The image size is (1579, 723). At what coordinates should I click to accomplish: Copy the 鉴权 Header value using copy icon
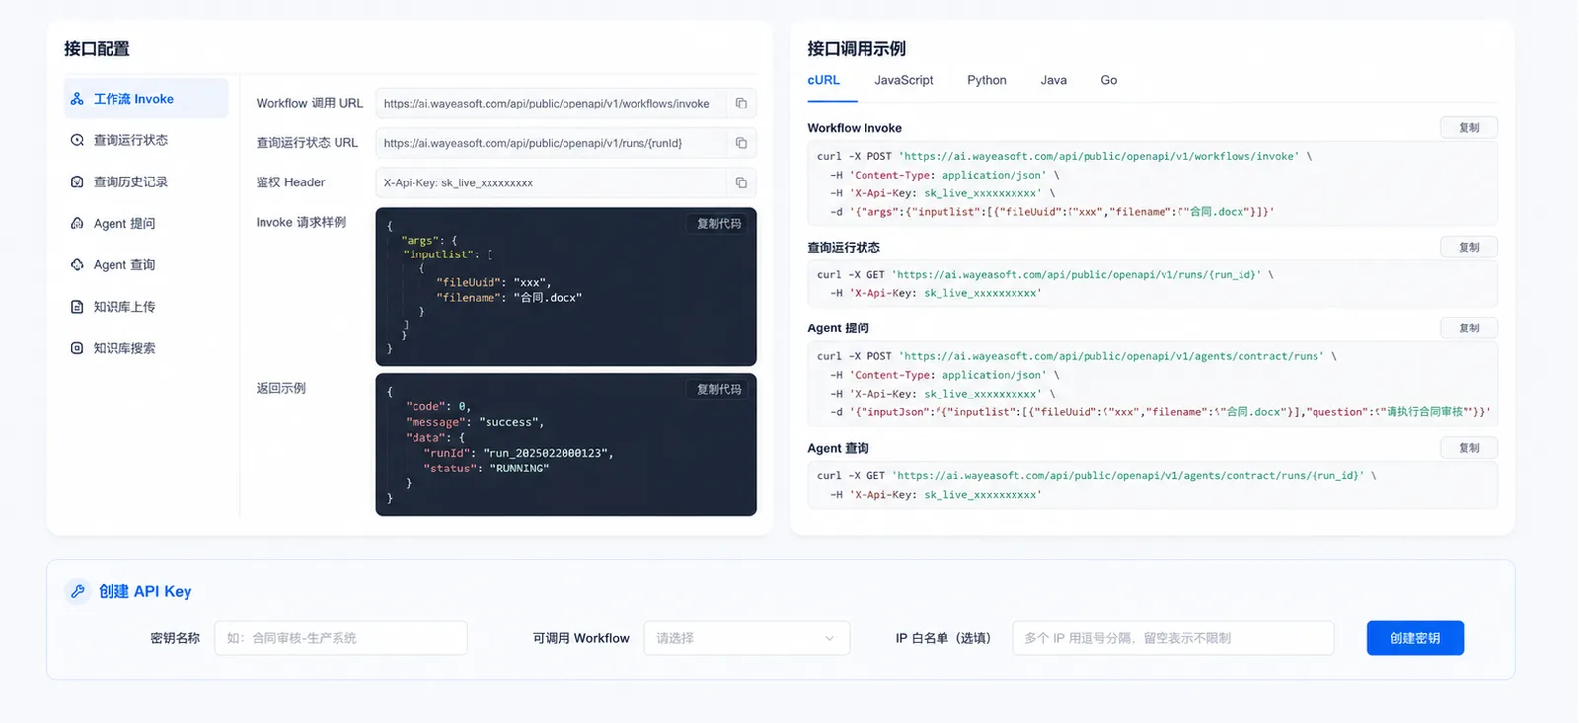click(x=741, y=182)
